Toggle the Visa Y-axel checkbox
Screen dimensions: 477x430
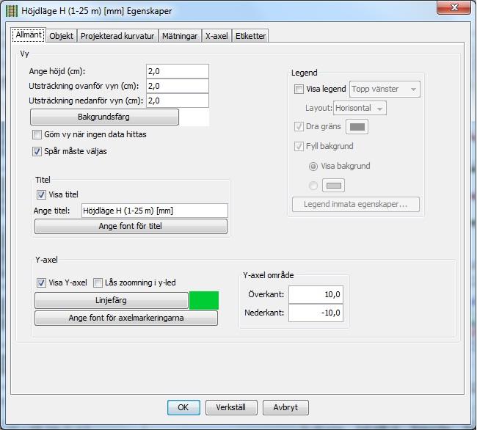point(41,283)
